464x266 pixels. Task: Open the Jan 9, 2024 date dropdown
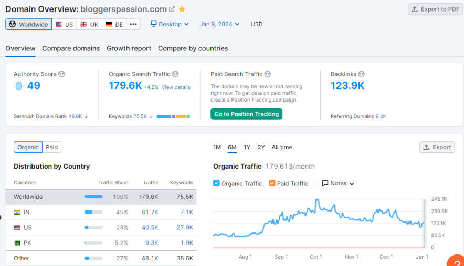coord(219,24)
